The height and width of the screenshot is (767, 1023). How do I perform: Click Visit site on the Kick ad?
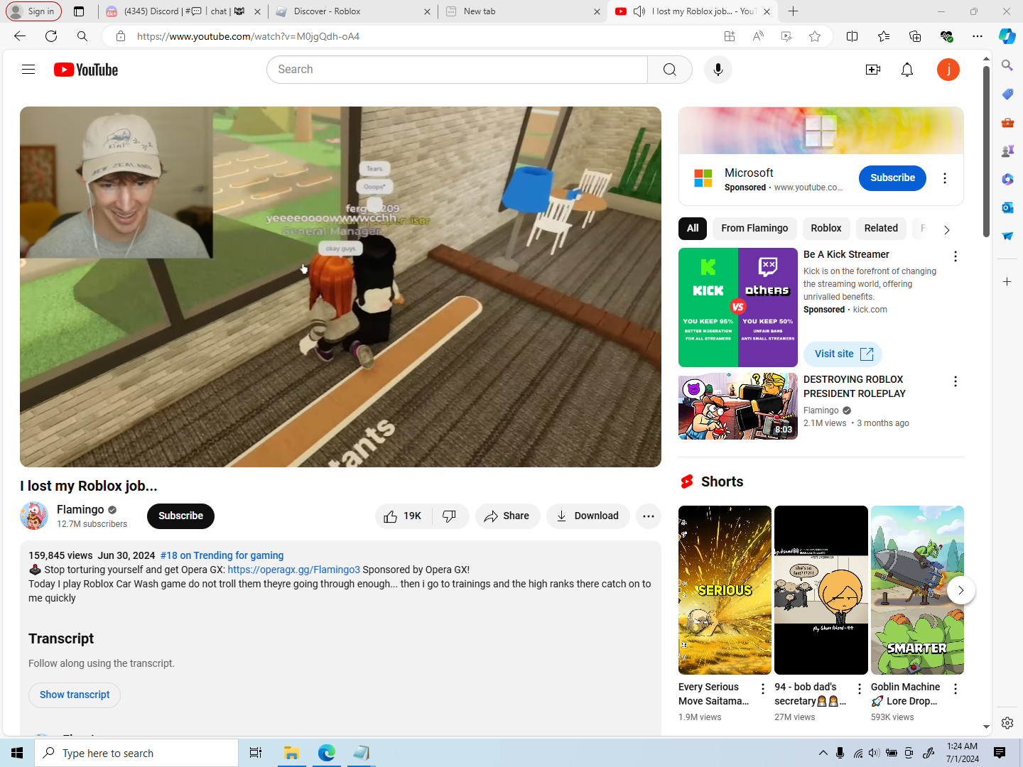(x=843, y=354)
